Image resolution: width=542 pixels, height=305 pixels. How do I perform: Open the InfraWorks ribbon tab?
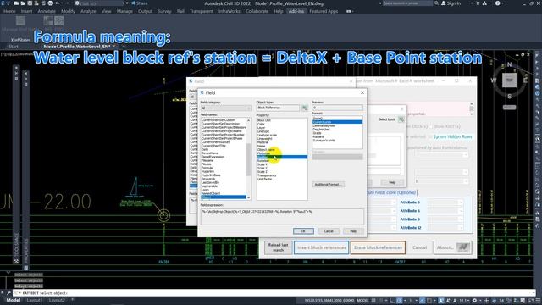(x=229, y=11)
